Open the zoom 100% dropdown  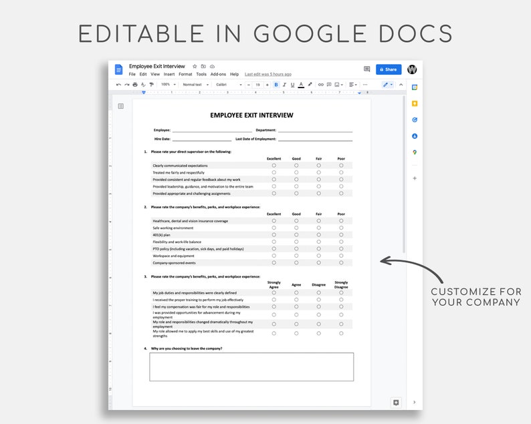(169, 85)
